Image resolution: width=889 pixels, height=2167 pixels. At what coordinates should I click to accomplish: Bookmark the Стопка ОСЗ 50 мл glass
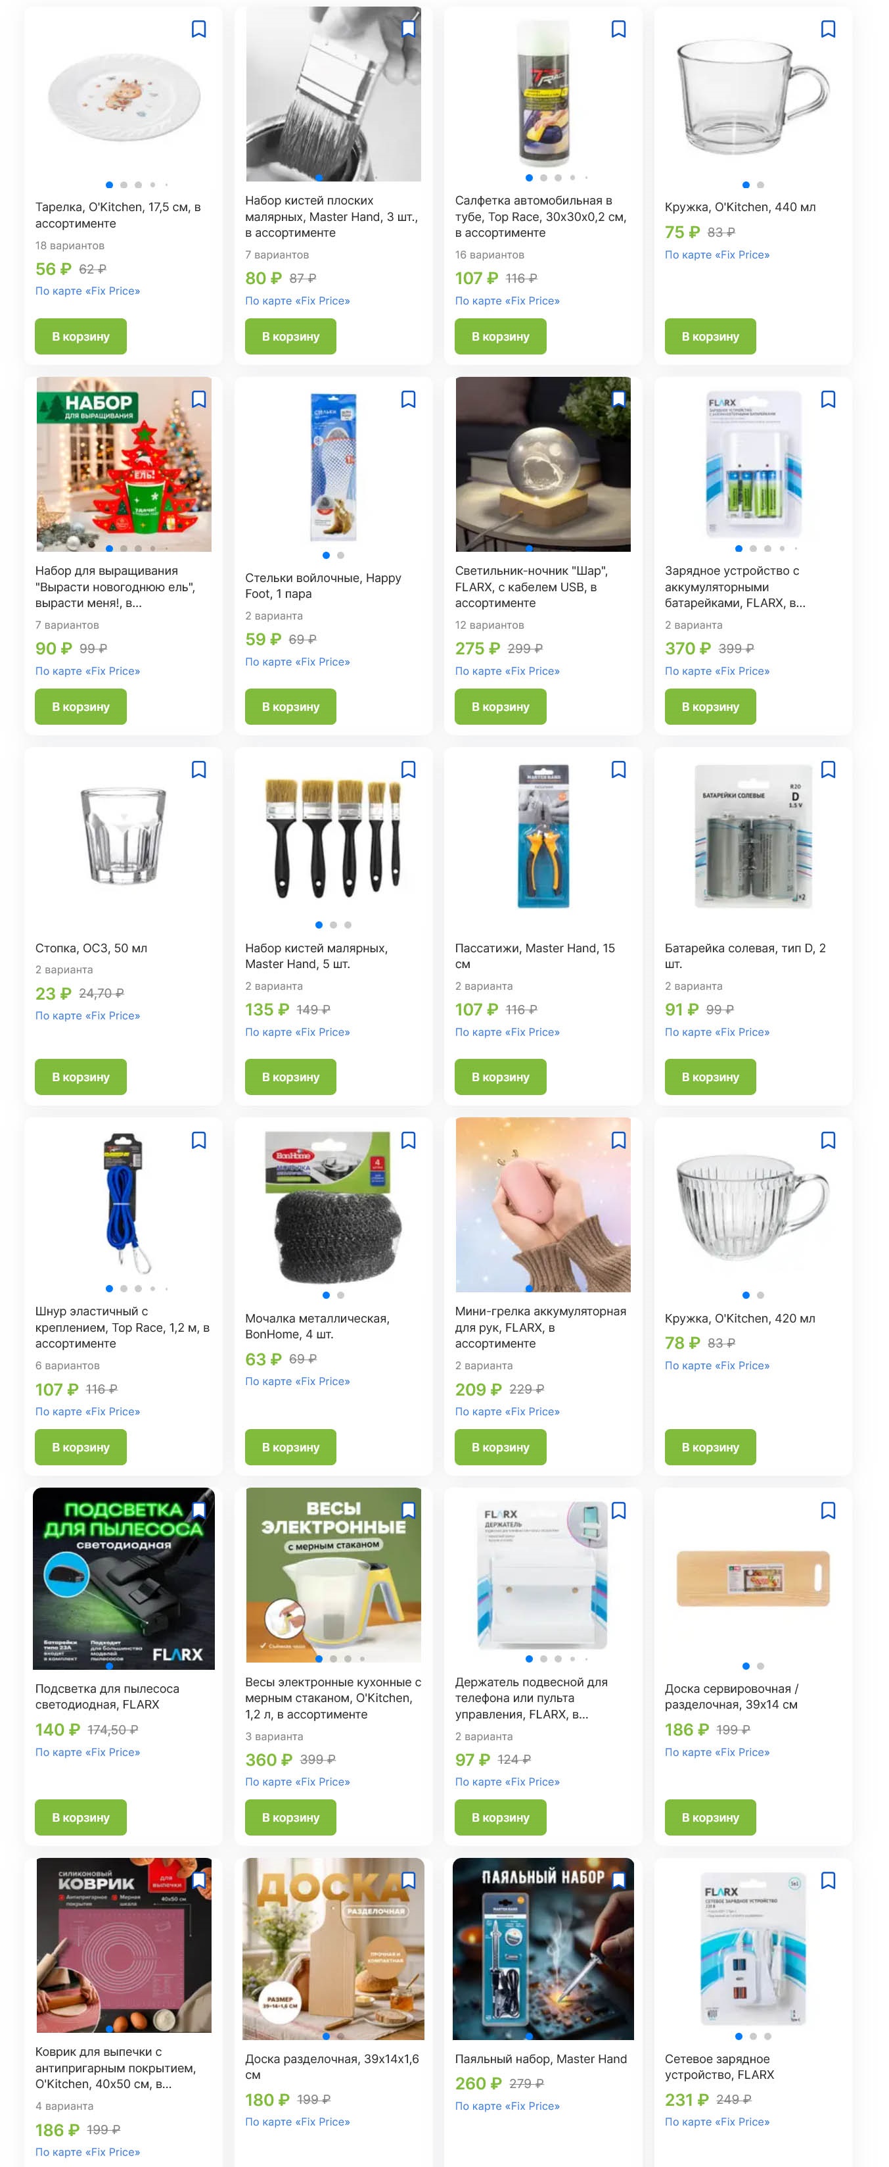pyautogui.click(x=198, y=769)
